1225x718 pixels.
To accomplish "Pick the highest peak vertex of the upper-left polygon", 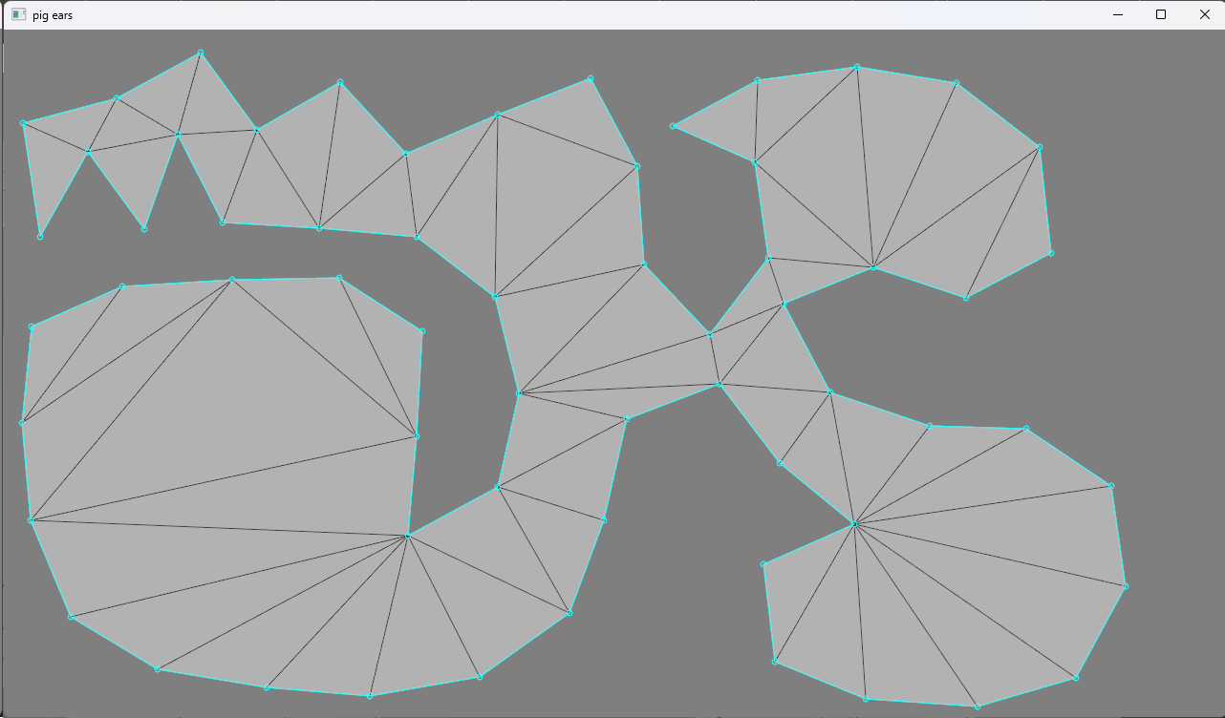I will pyautogui.click(x=201, y=53).
